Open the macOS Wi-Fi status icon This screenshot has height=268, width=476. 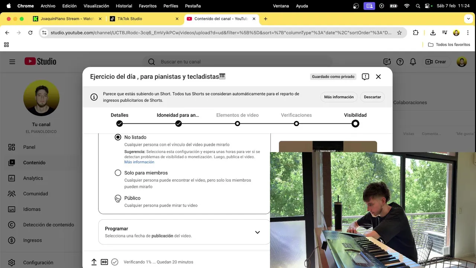407,6
